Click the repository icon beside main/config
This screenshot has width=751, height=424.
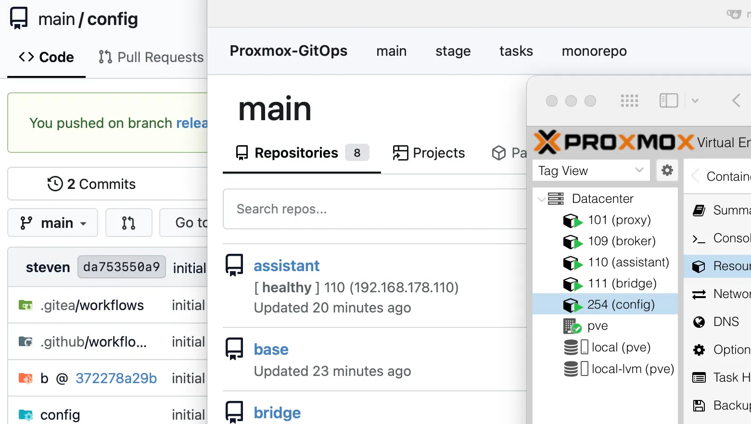(19, 19)
